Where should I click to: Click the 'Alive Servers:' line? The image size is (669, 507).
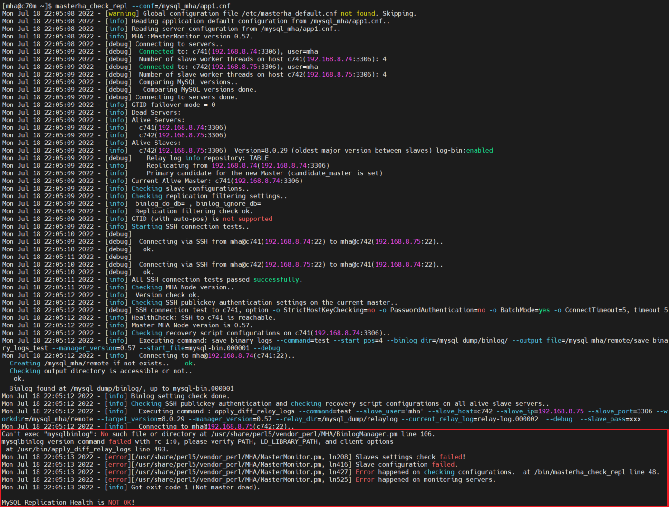158,120
